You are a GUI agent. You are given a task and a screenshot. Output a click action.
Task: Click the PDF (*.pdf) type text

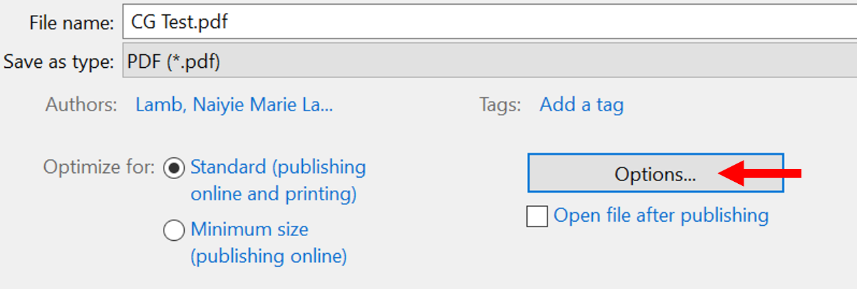(x=174, y=62)
